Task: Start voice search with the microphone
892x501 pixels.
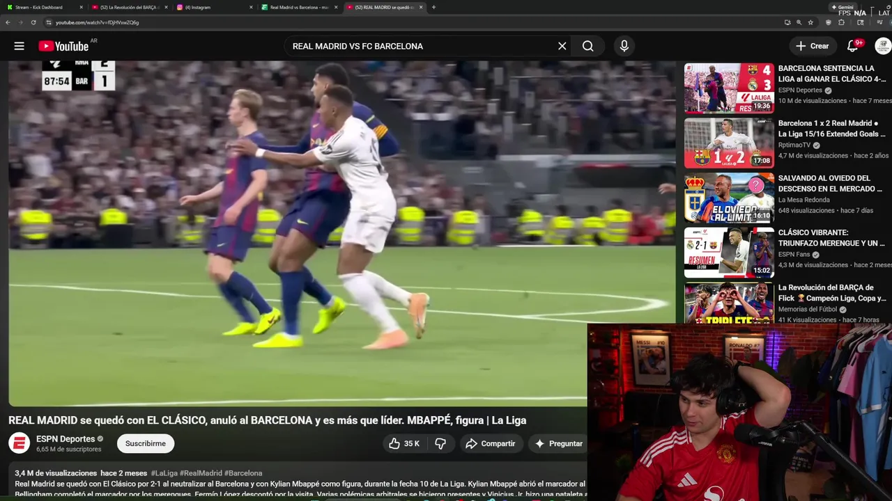Action: [x=624, y=46]
